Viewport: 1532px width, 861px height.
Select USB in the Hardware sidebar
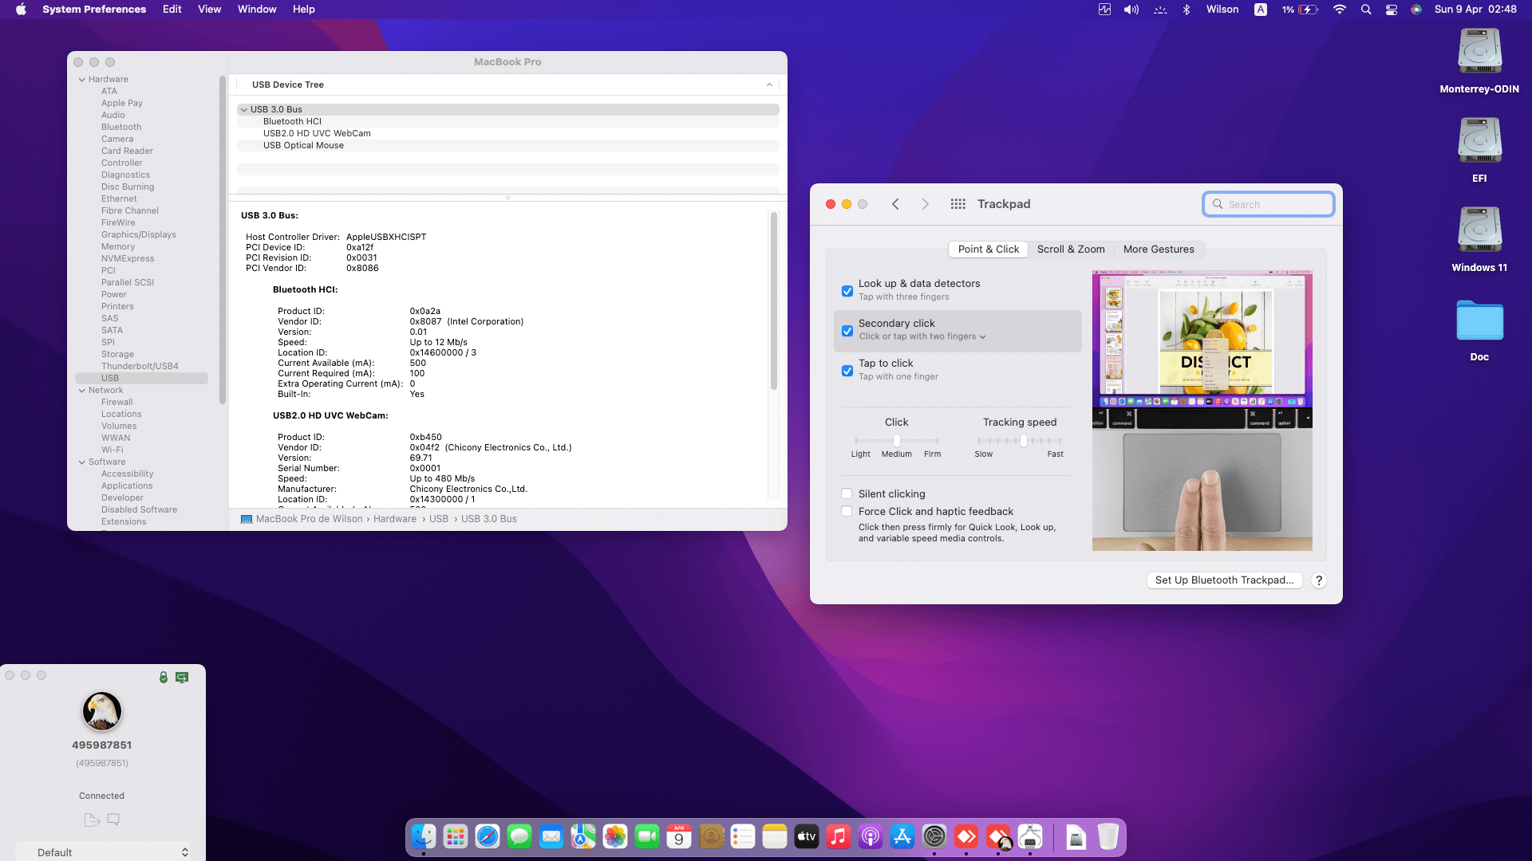coord(110,378)
